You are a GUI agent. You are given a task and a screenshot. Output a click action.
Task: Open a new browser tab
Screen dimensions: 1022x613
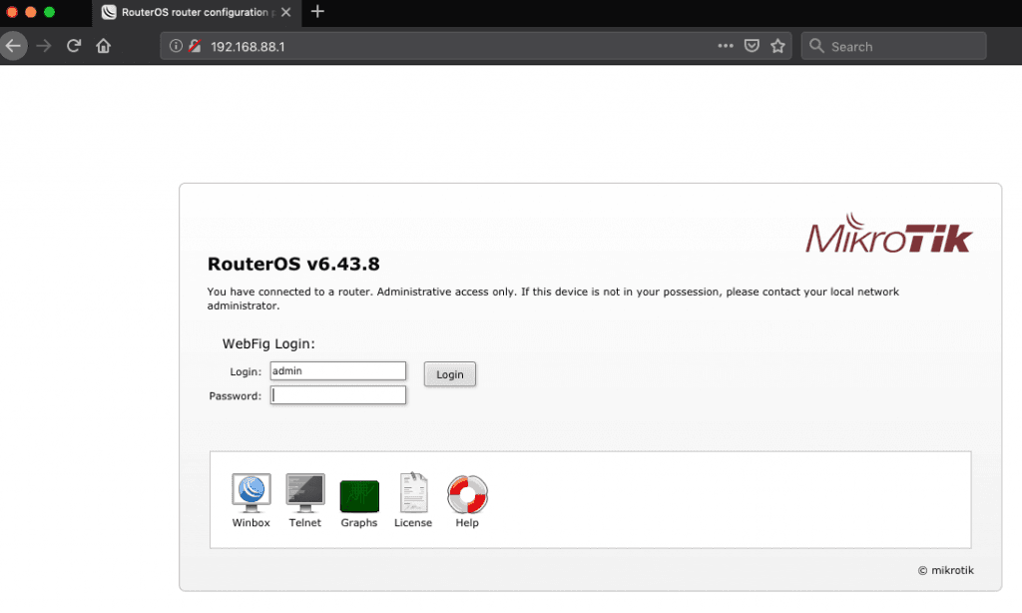(x=317, y=12)
